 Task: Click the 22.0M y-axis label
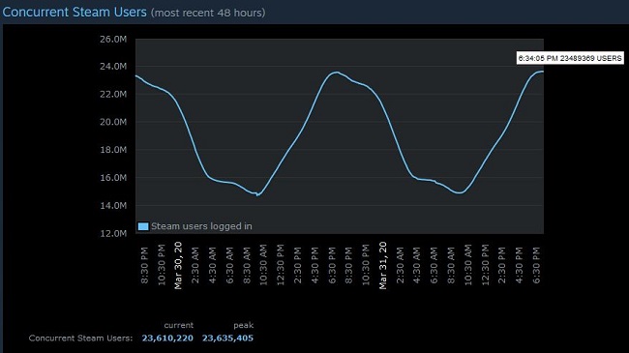(113, 94)
